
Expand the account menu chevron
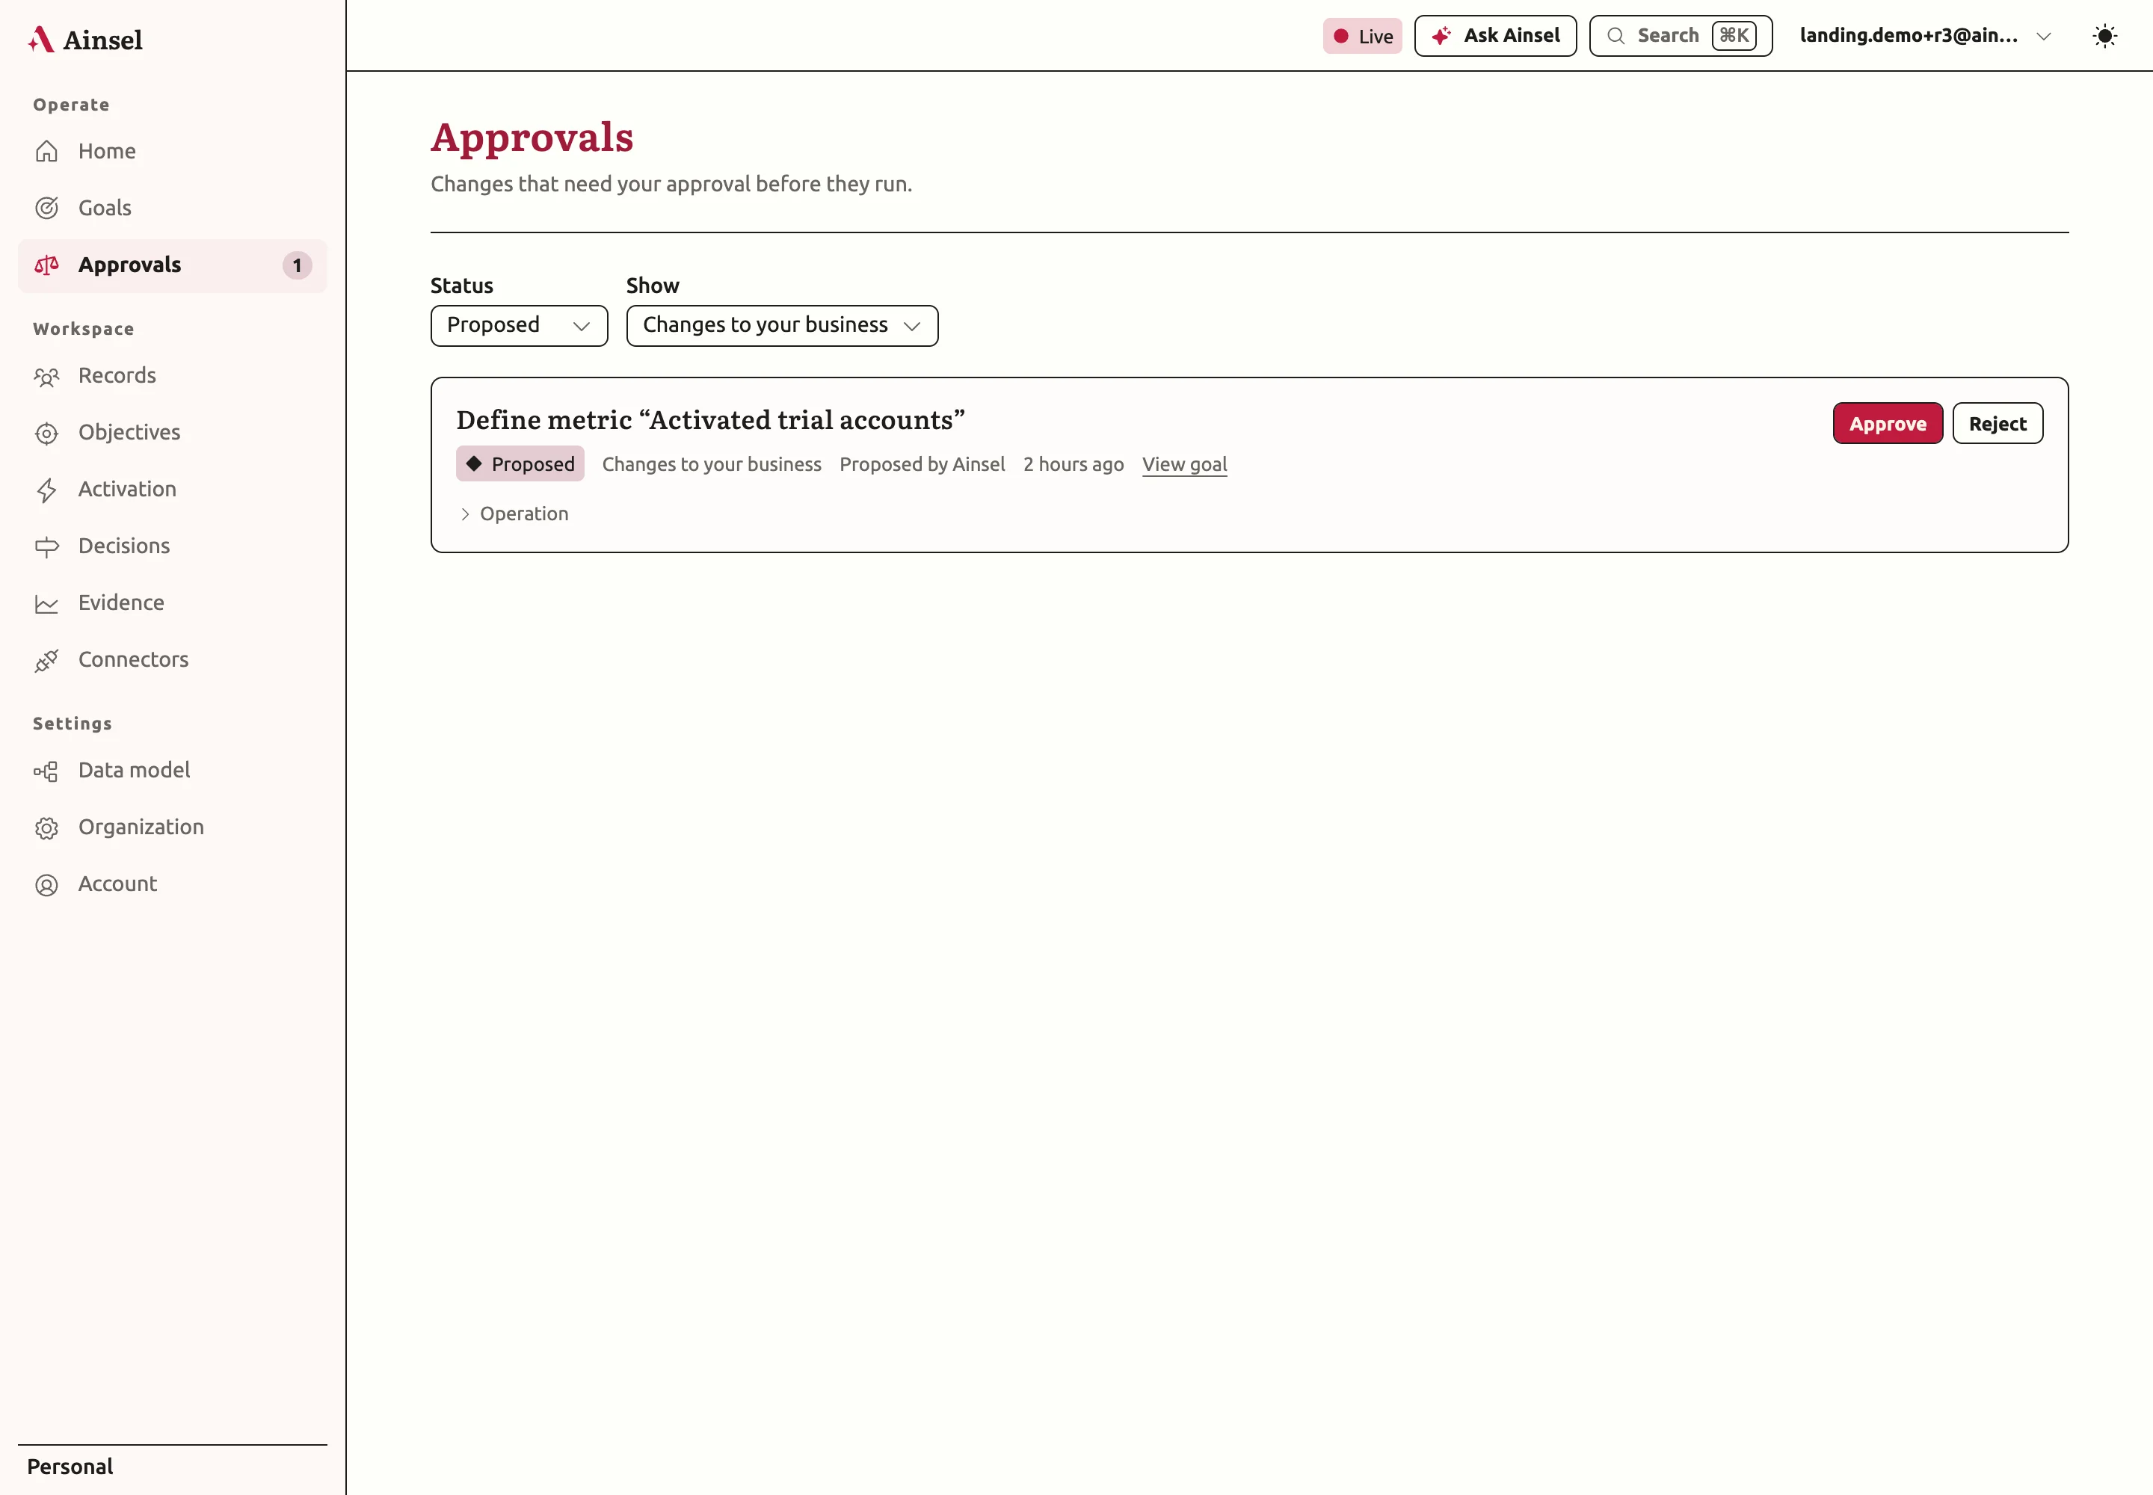2045,37
